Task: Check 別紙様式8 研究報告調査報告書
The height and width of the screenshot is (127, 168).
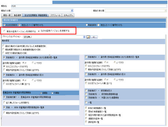Action: [x=86, y=94]
